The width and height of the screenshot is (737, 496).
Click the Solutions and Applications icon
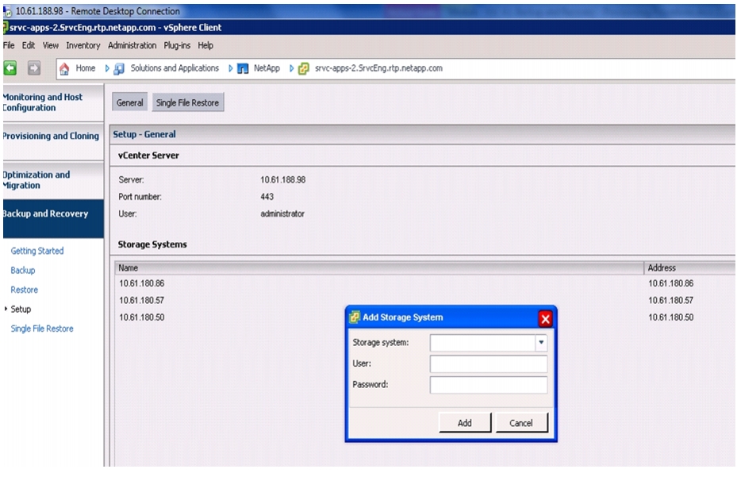(119, 68)
